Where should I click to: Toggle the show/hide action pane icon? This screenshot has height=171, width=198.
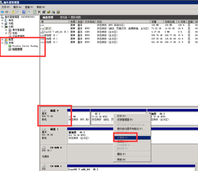click(29, 12)
